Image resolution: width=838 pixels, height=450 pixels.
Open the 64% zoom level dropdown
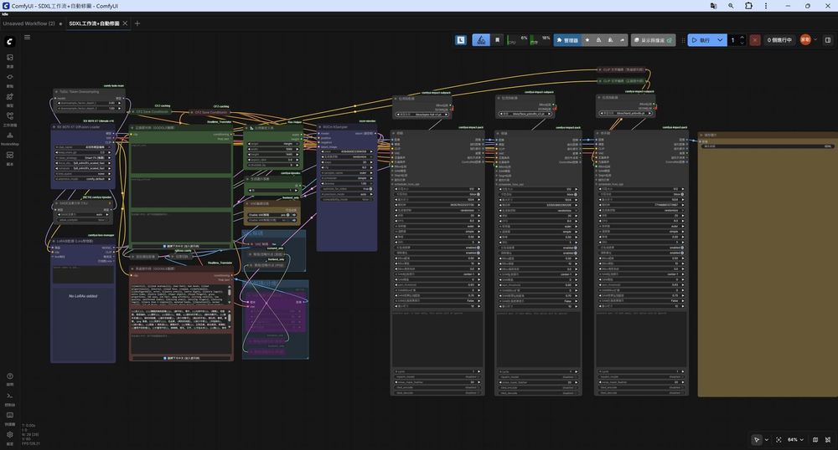[x=795, y=440]
